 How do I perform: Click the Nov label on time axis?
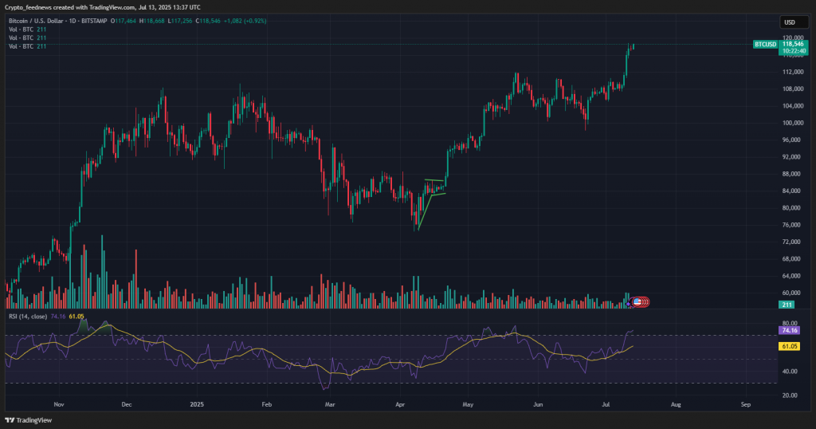[x=58, y=404]
